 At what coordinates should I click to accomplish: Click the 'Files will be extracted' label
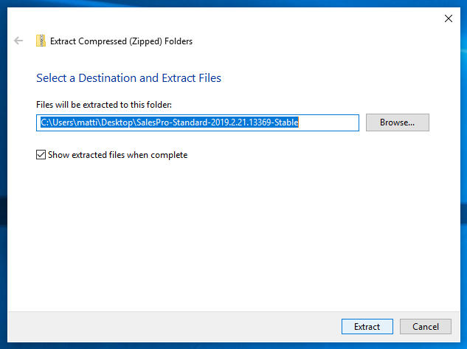[104, 105]
